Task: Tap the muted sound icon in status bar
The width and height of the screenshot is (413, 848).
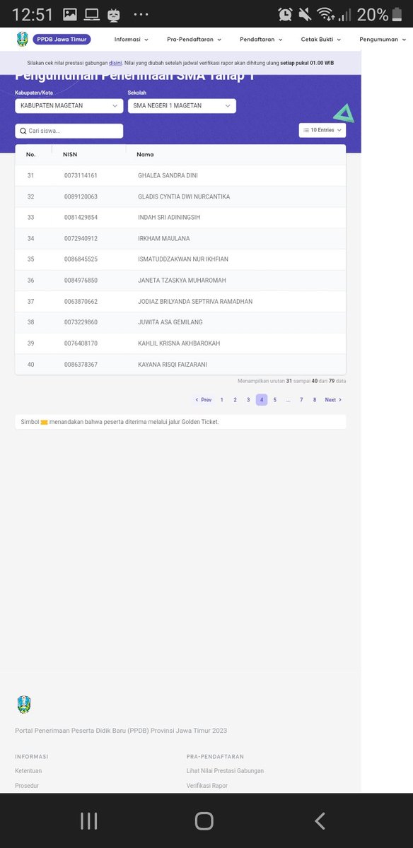Action: (306, 14)
